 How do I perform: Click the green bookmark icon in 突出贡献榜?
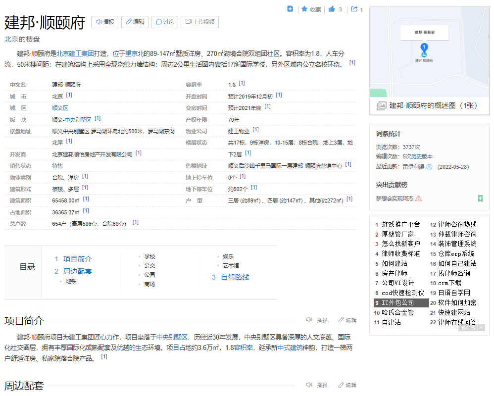480,198
